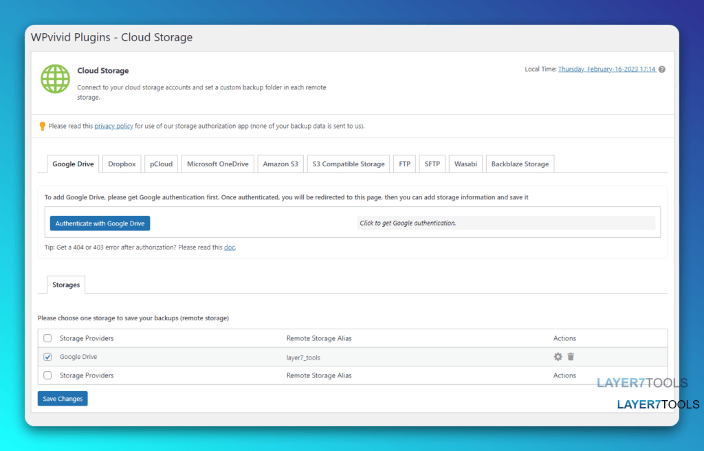The height and width of the screenshot is (451, 704).
Task: Tick the header Storage Providers checkbox
Action: (47, 338)
